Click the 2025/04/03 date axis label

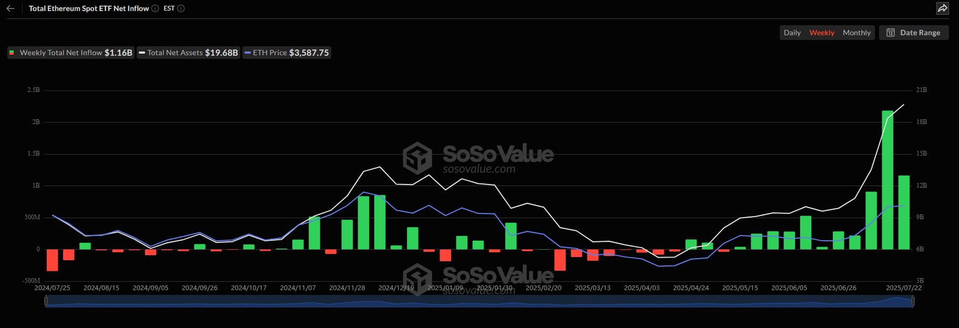pos(641,288)
